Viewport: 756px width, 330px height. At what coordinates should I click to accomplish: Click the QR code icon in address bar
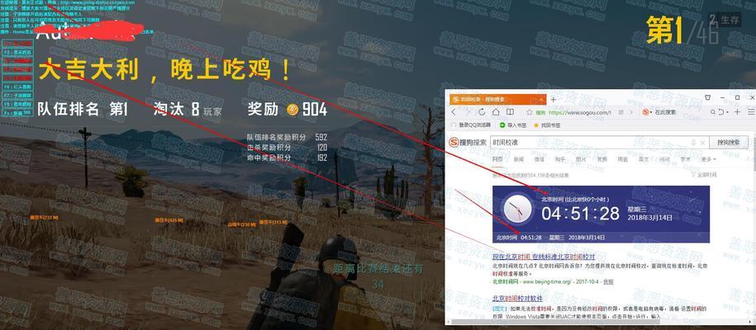(620, 111)
